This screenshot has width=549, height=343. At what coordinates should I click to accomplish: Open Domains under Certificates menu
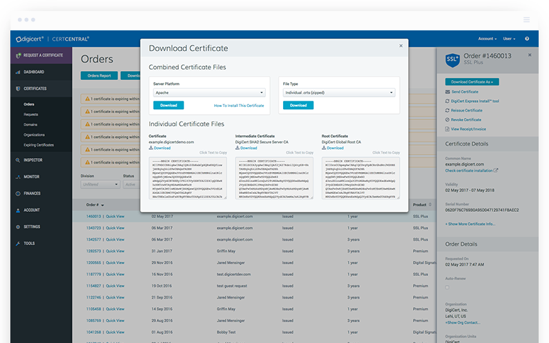[30, 125]
